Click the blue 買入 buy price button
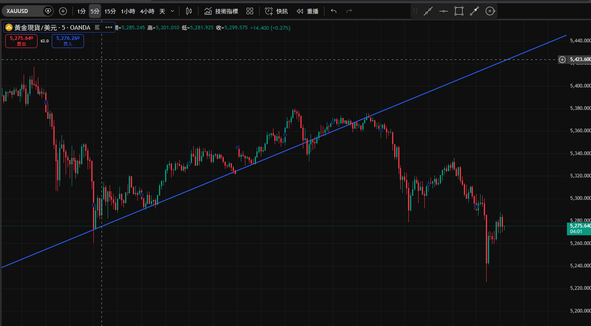The image size is (591, 326). (68, 41)
